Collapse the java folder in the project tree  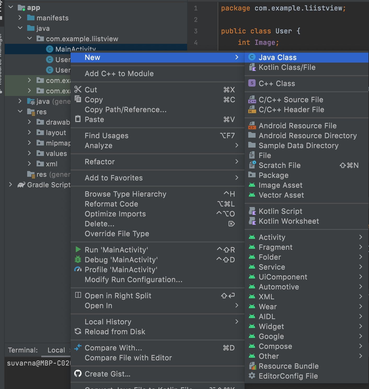(20, 28)
